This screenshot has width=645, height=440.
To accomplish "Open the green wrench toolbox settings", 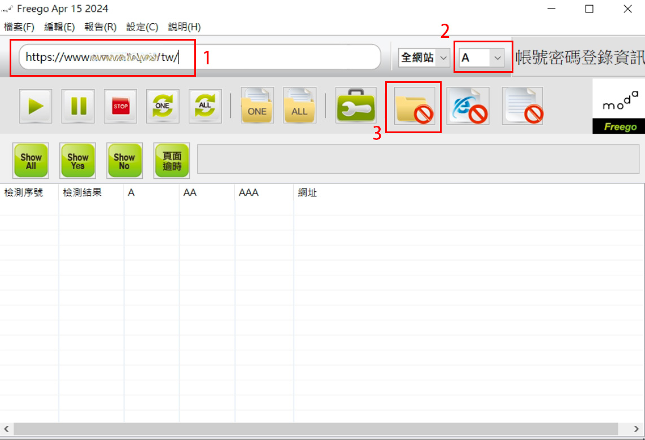I will 355,105.
